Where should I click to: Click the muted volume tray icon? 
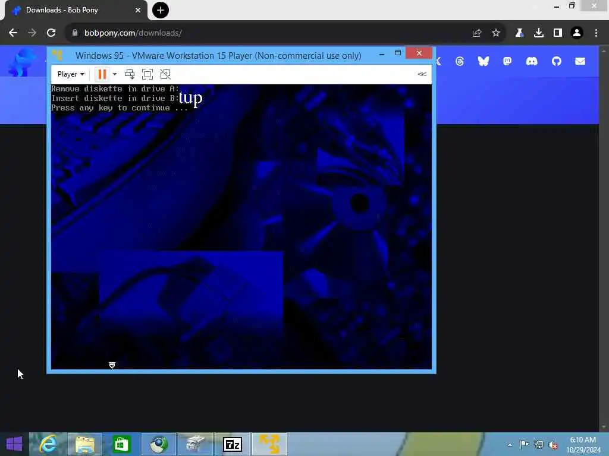point(553,445)
